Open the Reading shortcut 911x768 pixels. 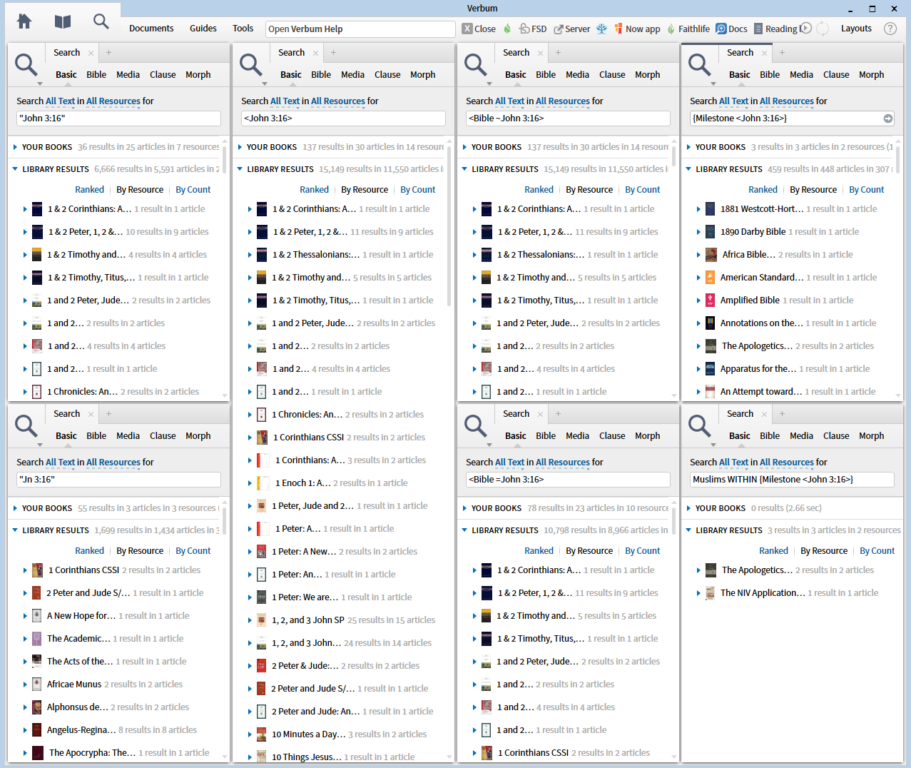(775, 29)
